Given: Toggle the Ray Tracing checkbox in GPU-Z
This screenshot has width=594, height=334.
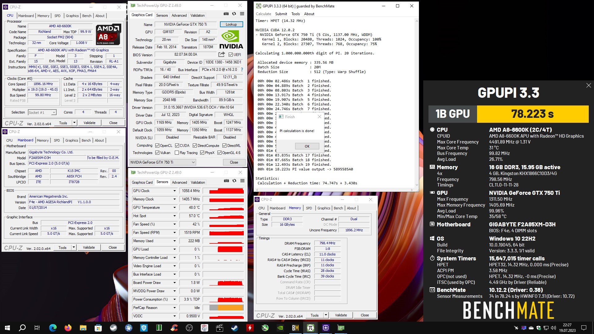Looking at the screenshot, I should pyautogui.click(x=177, y=153).
